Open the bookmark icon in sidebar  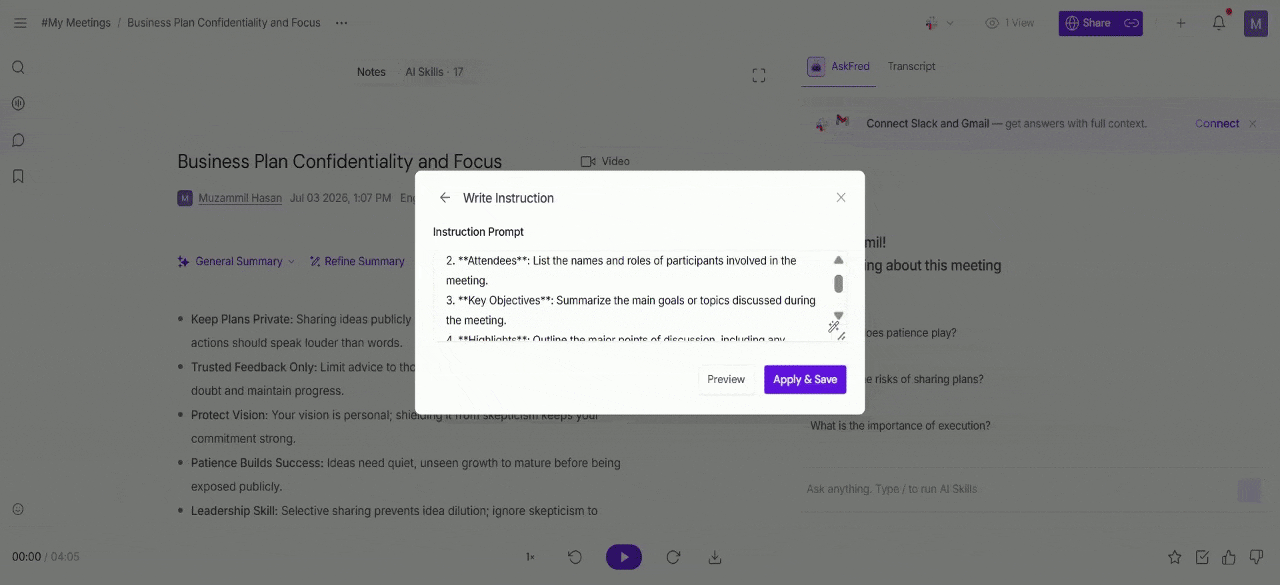click(19, 177)
